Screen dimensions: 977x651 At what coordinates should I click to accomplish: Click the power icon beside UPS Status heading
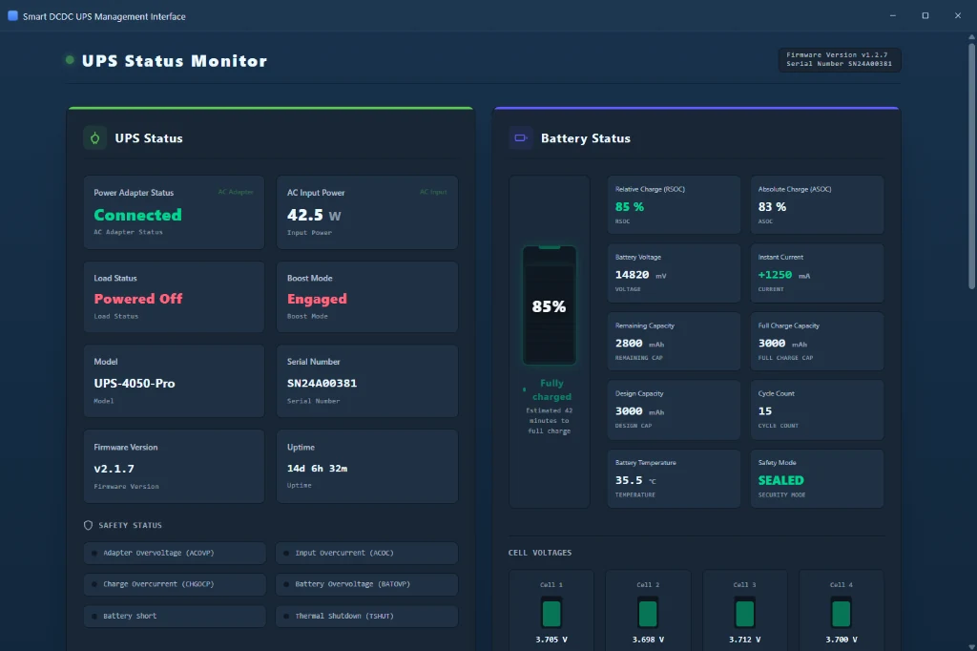tap(94, 137)
